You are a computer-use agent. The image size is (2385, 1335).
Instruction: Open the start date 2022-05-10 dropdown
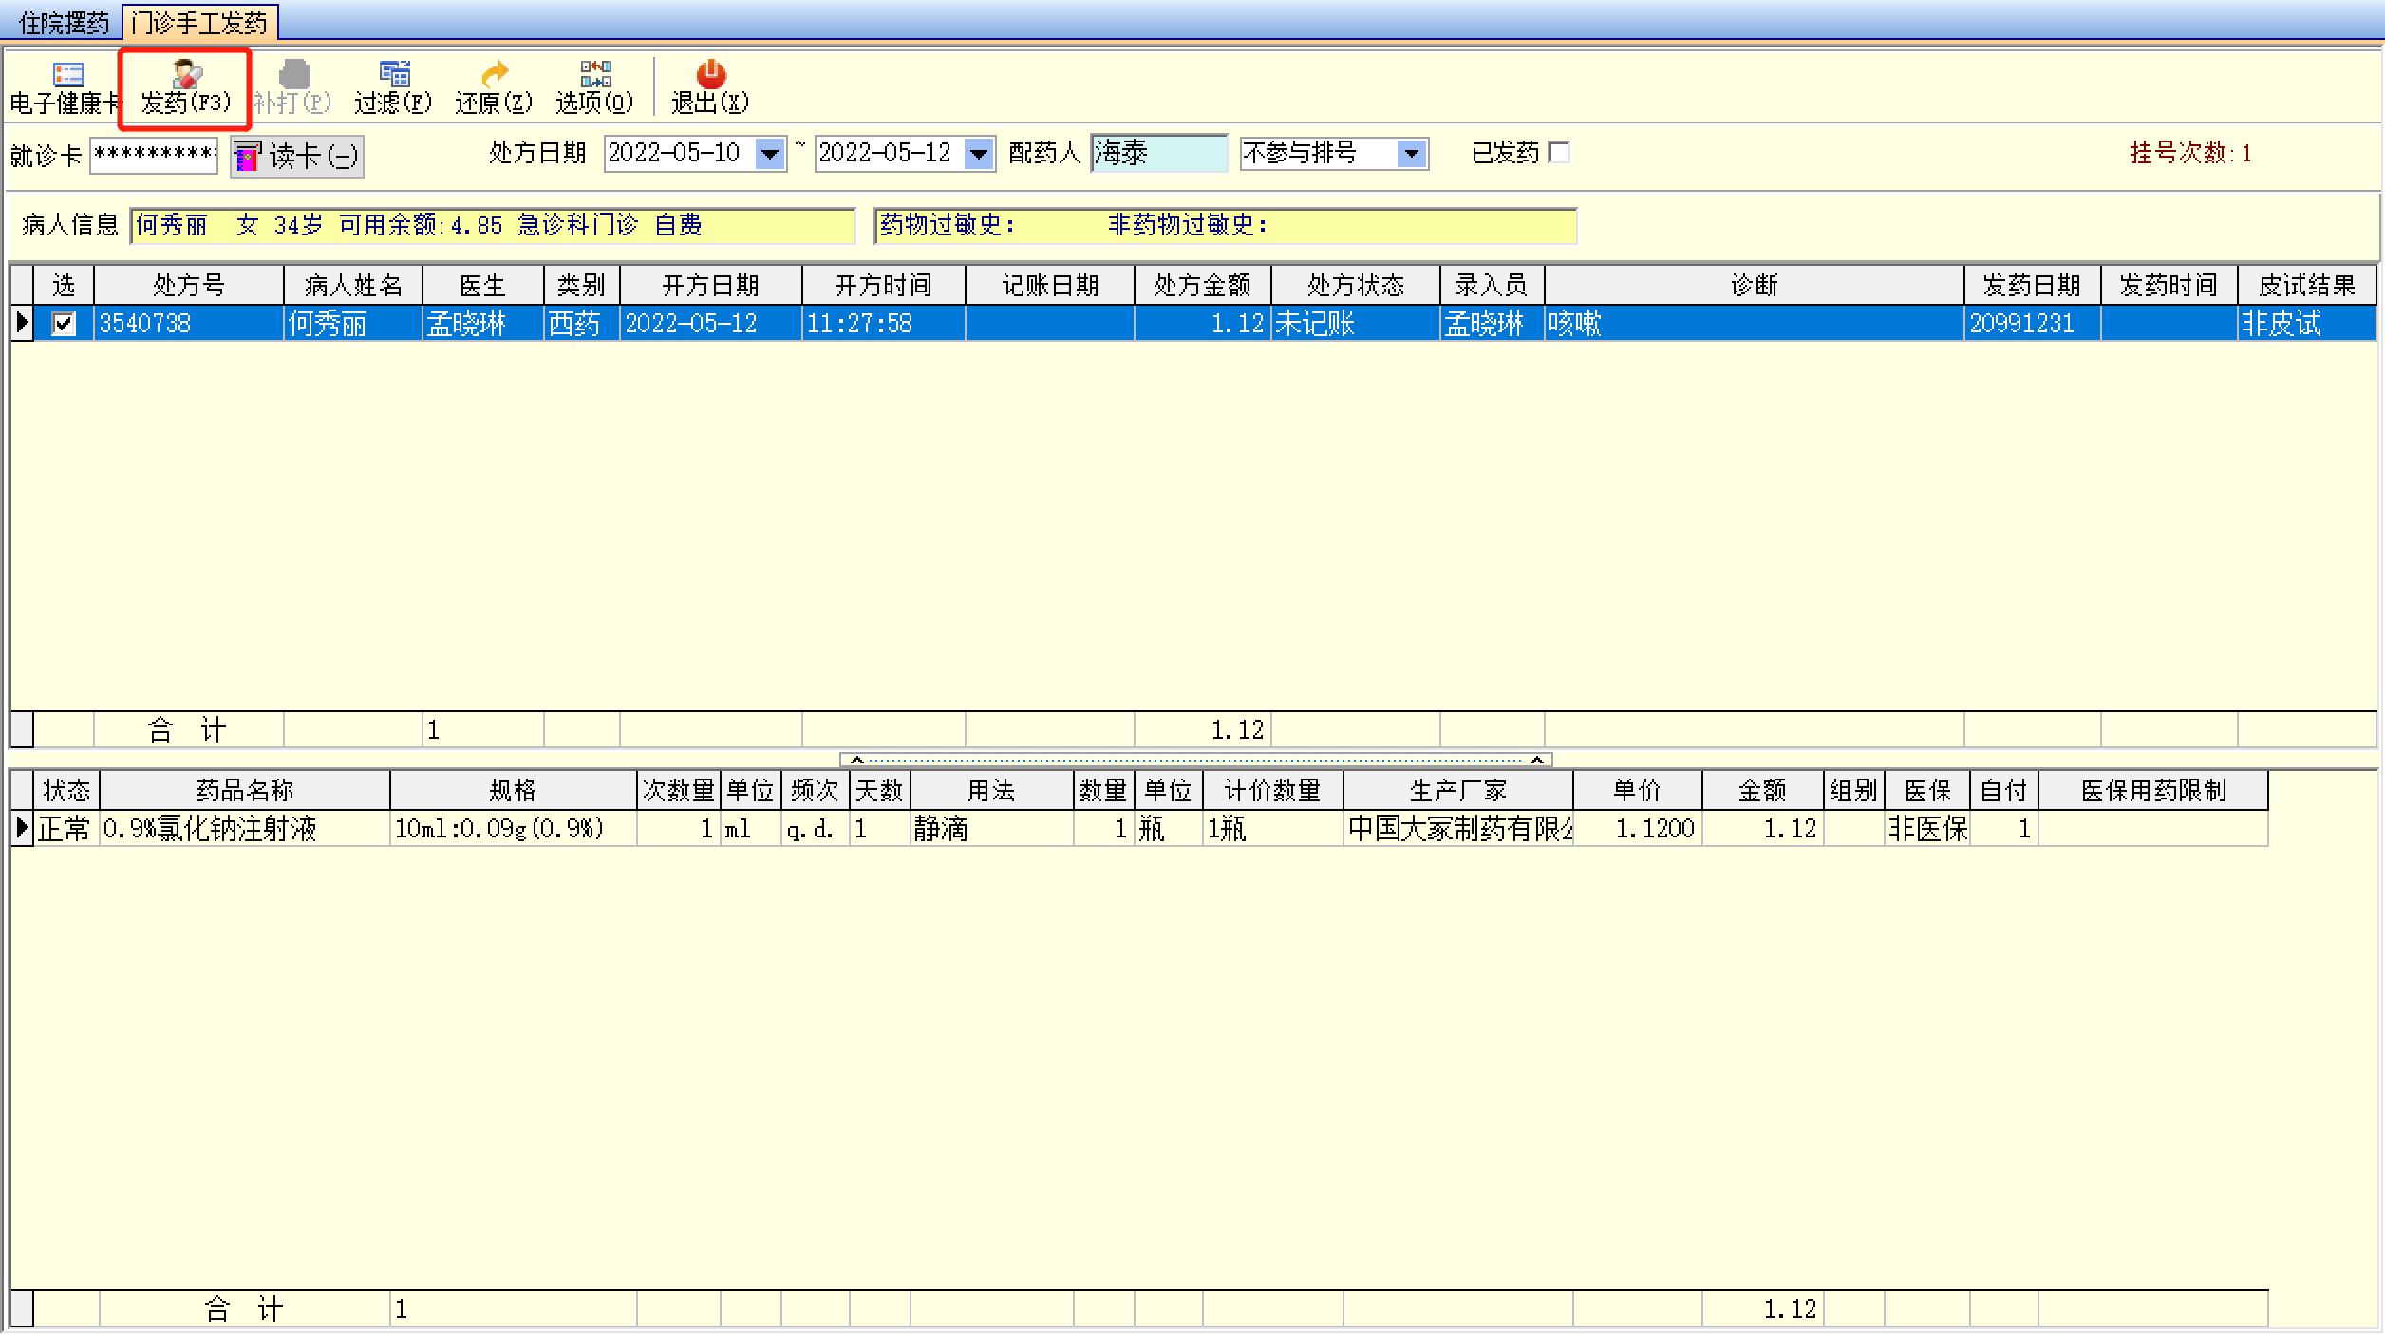(x=770, y=153)
